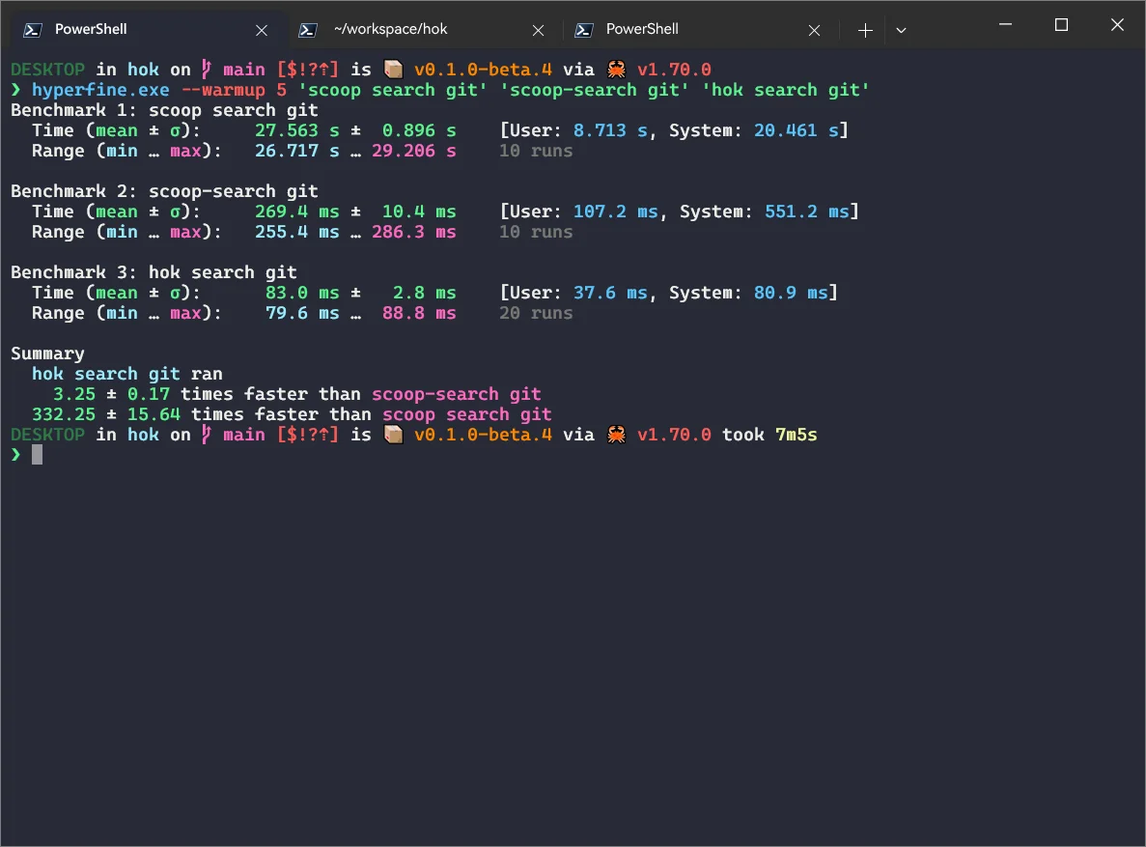Open a new tab with the plus button
This screenshot has width=1146, height=847.
click(865, 30)
